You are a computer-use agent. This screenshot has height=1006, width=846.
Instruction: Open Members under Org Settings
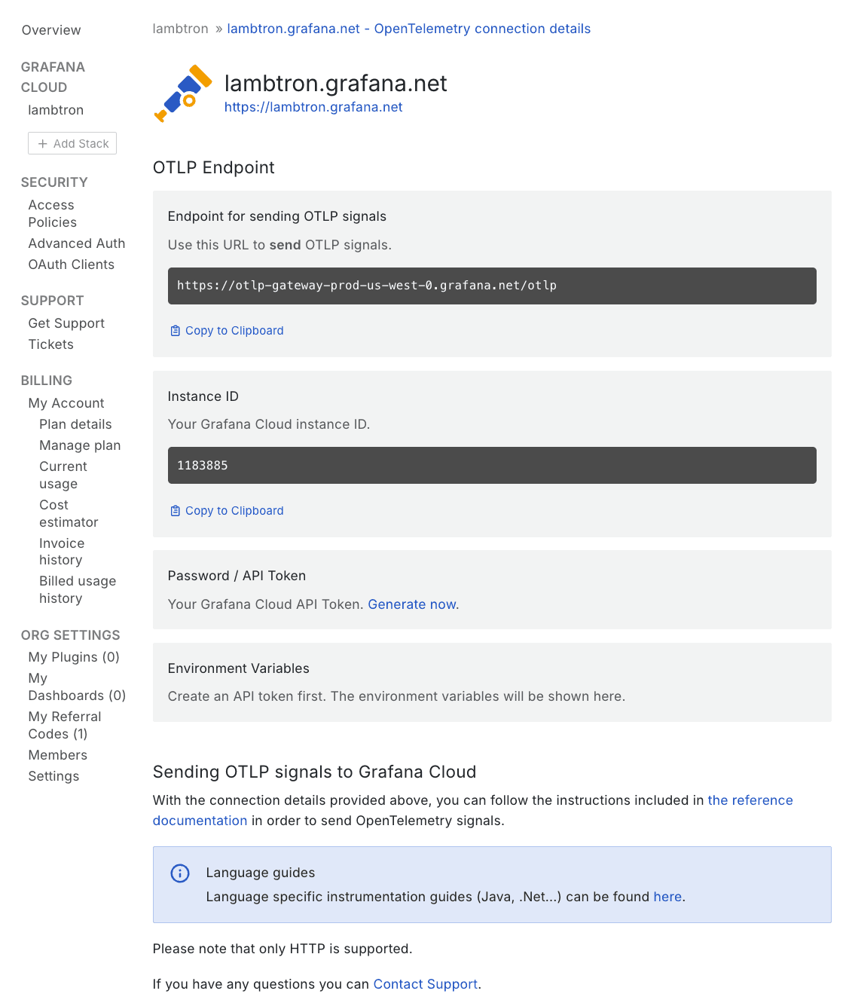57,755
